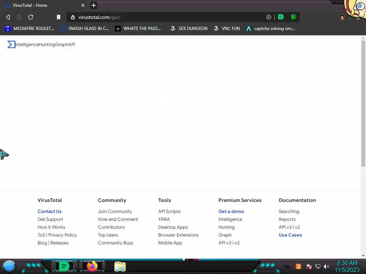Open the Join Community link
Viewport: 366px width, 274px height.
[115, 211]
